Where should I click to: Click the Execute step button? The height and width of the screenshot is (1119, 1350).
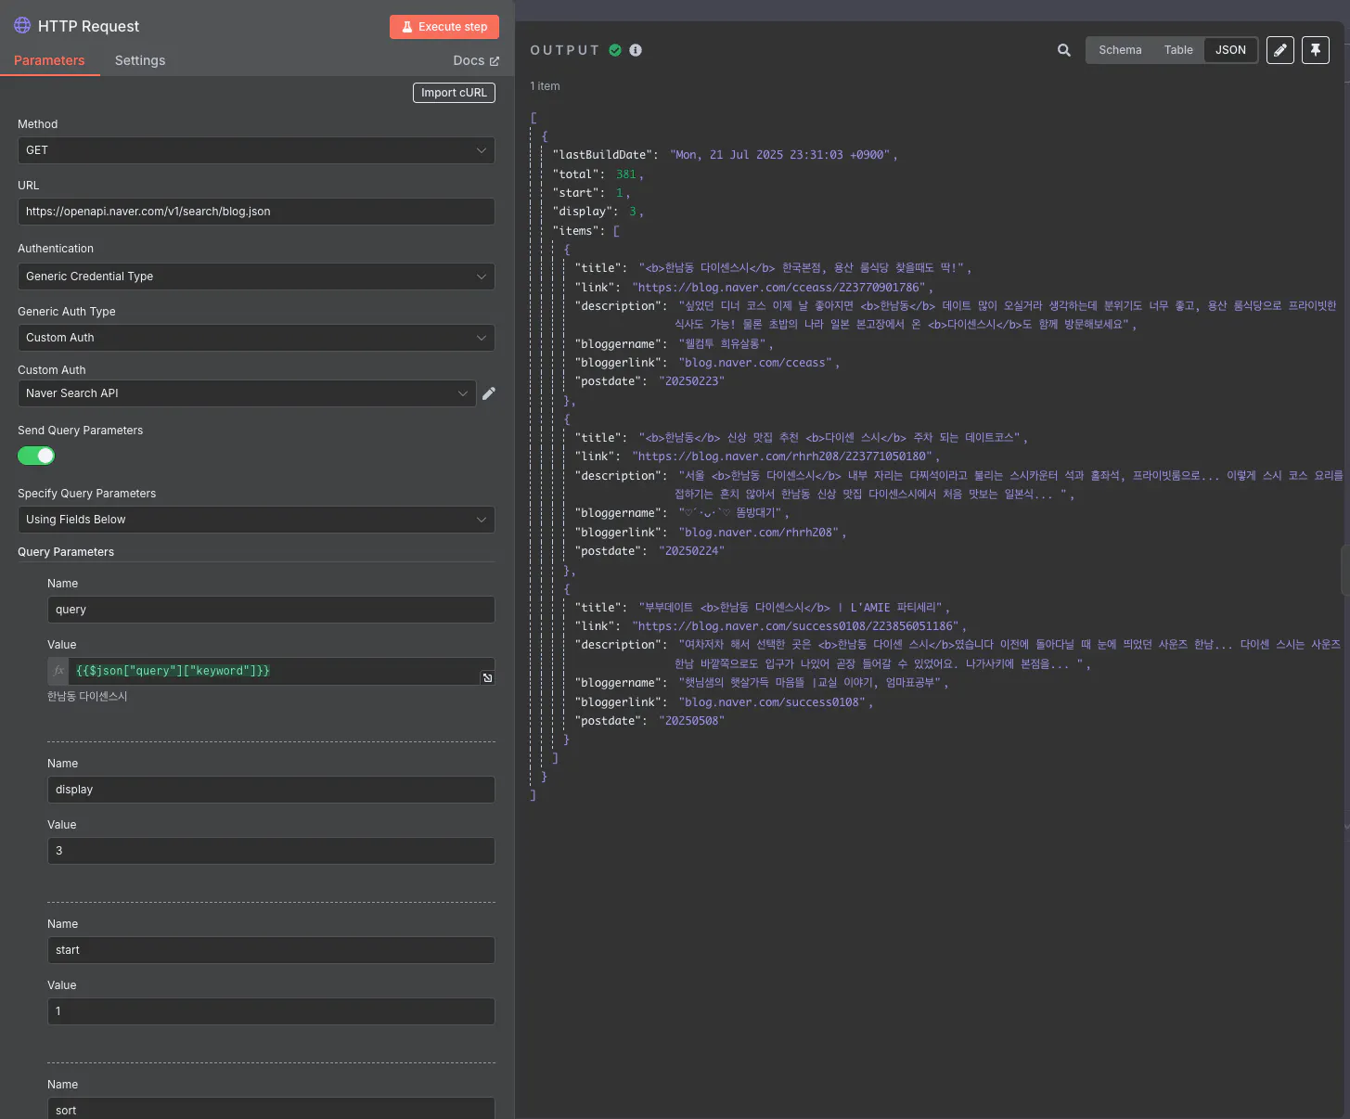point(444,27)
